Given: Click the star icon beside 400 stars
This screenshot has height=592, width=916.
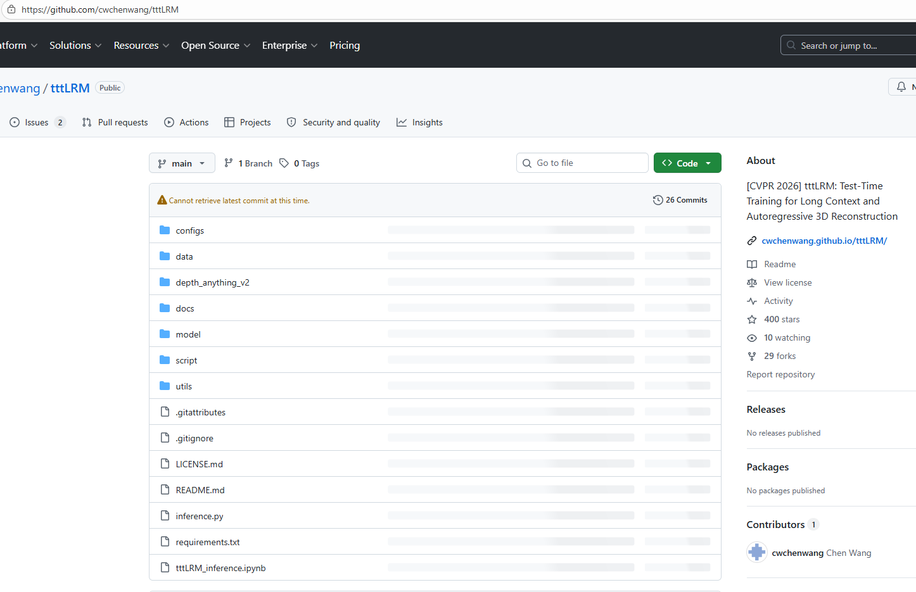Looking at the screenshot, I should click(x=752, y=320).
